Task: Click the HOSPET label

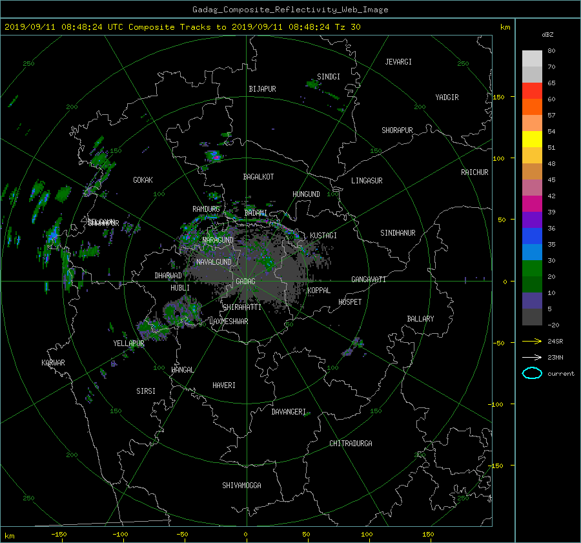Action: (350, 302)
